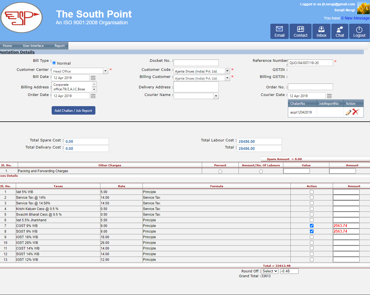Open the Contact button
This screenshot has width=370, height=295.
point(301,31)
